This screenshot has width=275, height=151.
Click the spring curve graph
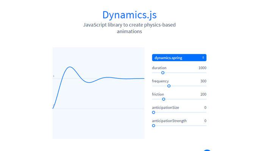[x=98, y=93]
